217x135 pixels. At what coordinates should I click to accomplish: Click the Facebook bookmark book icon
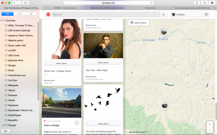[6, 105]
